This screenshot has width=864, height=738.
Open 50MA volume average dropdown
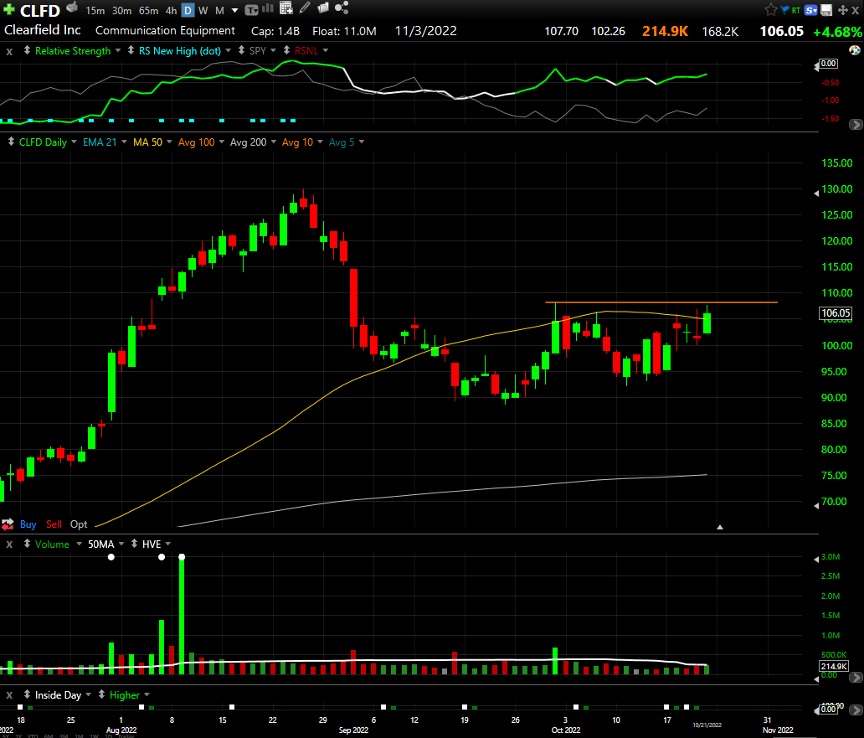pos(121,544)
